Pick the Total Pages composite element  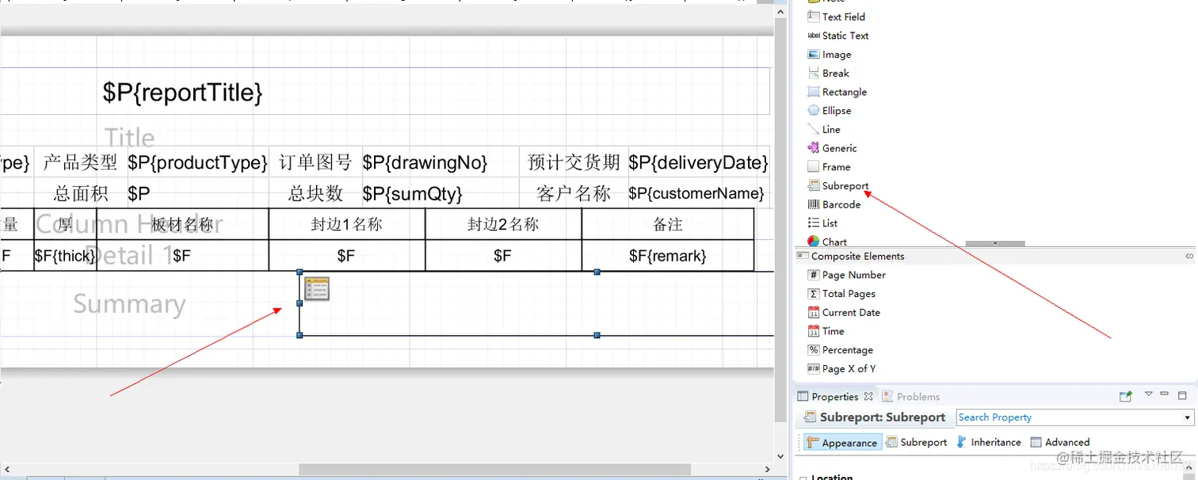[x=841, y=294]
